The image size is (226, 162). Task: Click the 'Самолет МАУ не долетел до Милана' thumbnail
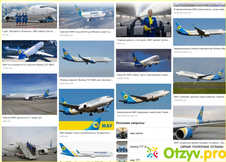tap(87, 16)
